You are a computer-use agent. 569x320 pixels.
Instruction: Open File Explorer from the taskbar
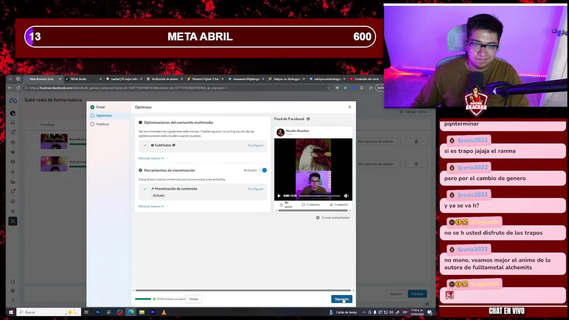click(x=142, y=312)
